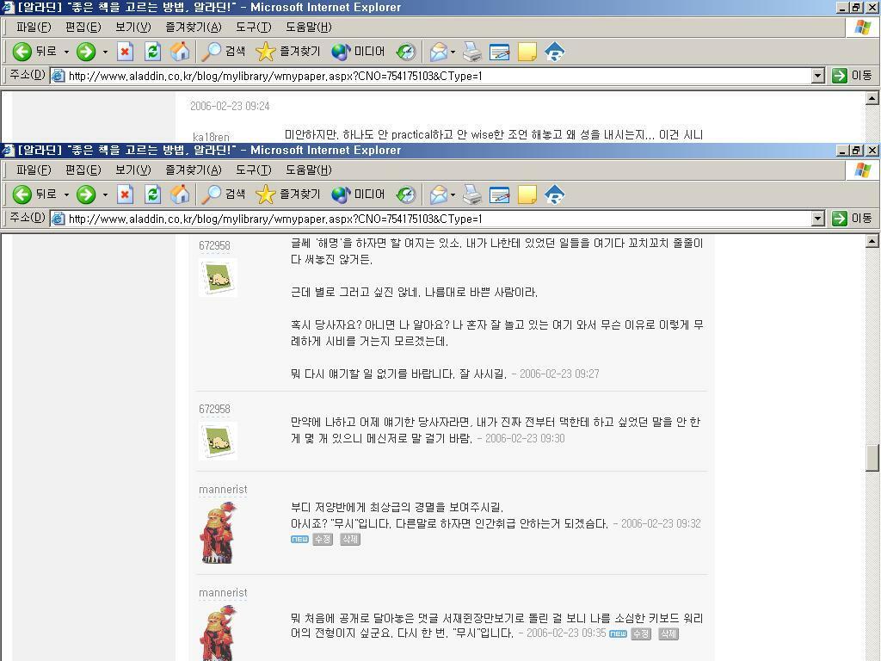
Task: Open 검색 search in the front window toolbar
Action: coord(224,195)
